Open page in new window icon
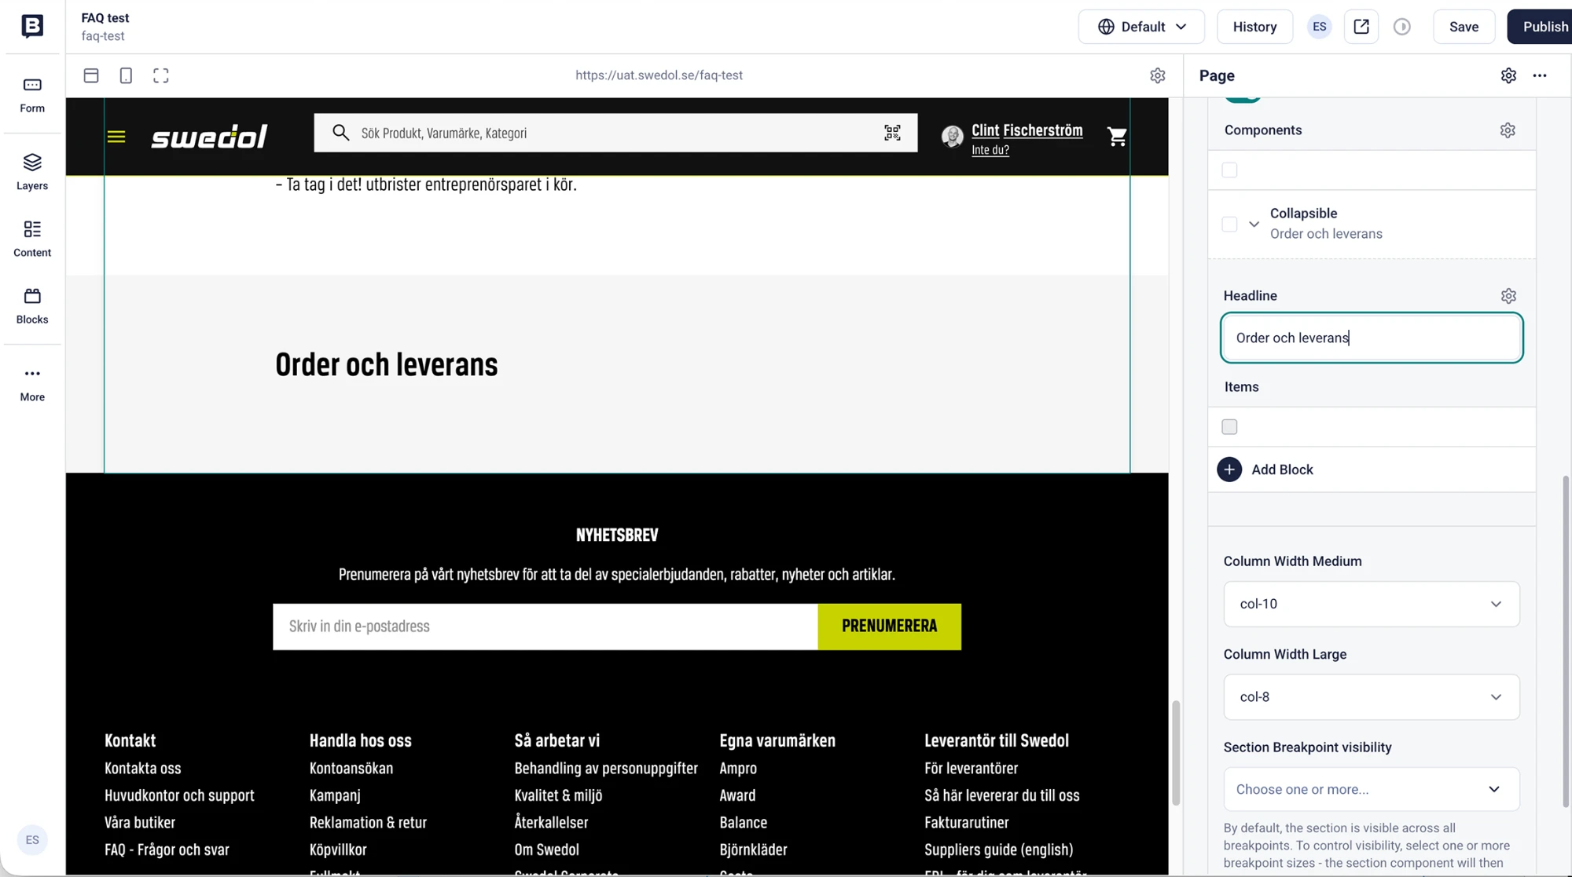1572x877 pixels. (x=1361, y=27)
